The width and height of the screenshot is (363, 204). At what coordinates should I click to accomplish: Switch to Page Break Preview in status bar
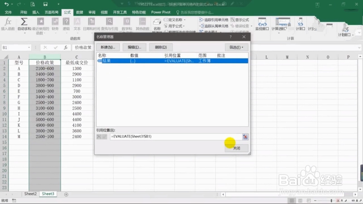click(x=309, y=200)
